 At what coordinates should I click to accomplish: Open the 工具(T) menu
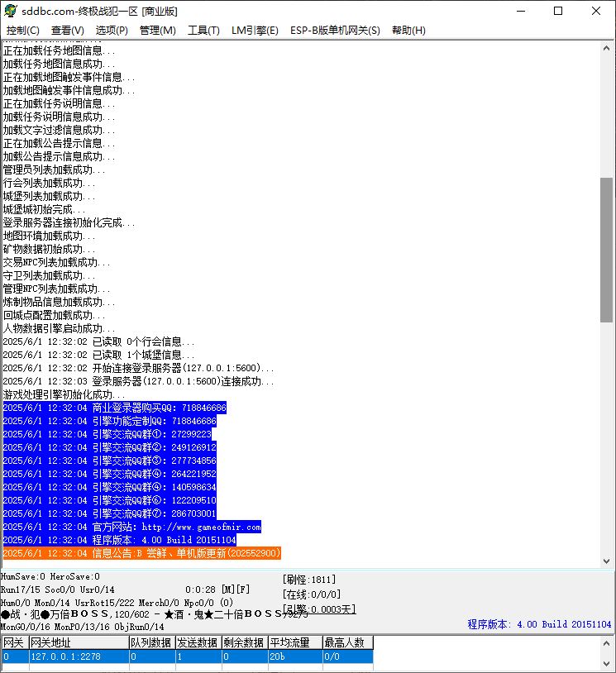203,31
